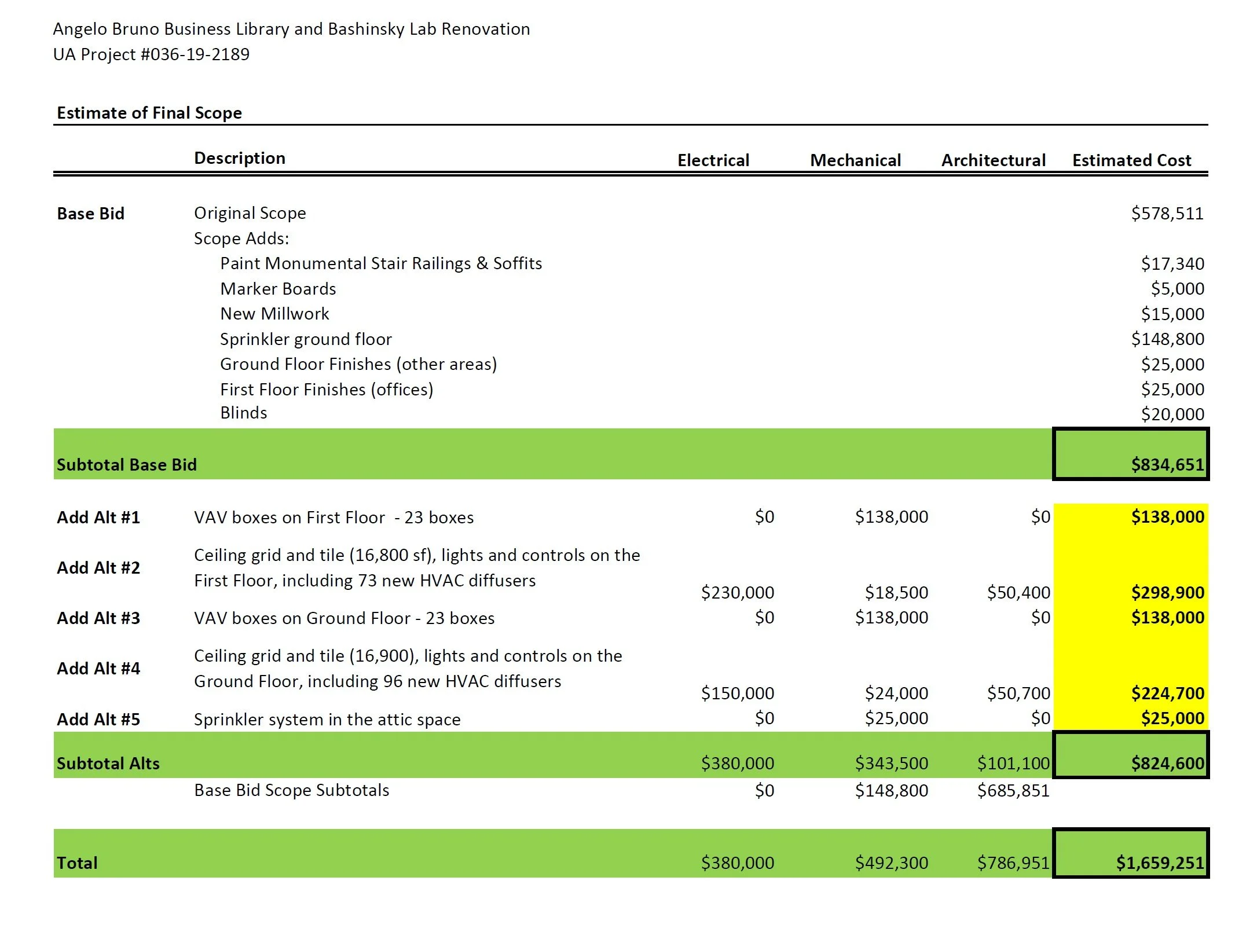The width and height of the screenshot is (1257, 932).
Task: Click the Estimated Cost column header
Action: [x=1131, y=160]
